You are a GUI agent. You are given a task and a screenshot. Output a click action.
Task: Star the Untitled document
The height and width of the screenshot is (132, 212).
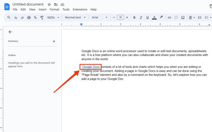point(49,5)
